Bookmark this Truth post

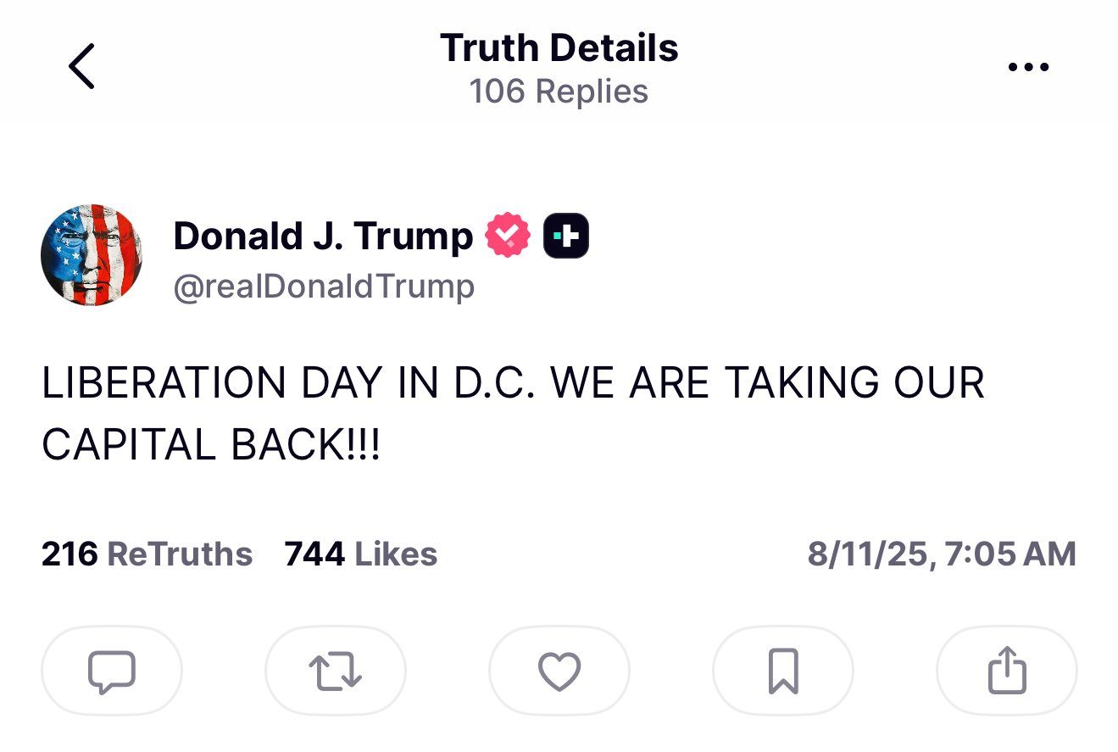tap(783, 671)
